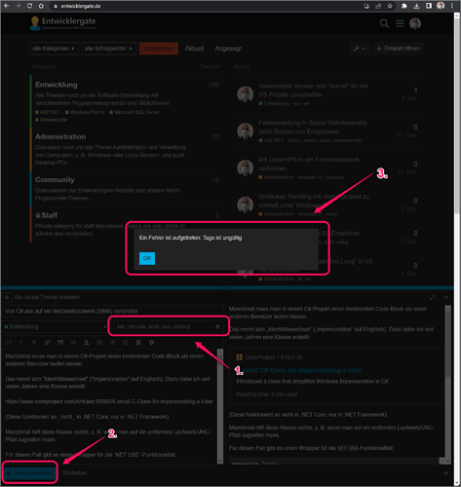Open the composer options gear
The width and height of the screenshot is (461, 487).
(151, 342)
